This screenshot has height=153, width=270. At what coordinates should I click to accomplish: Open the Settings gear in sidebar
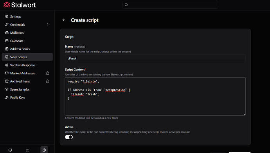coord(7,16)
